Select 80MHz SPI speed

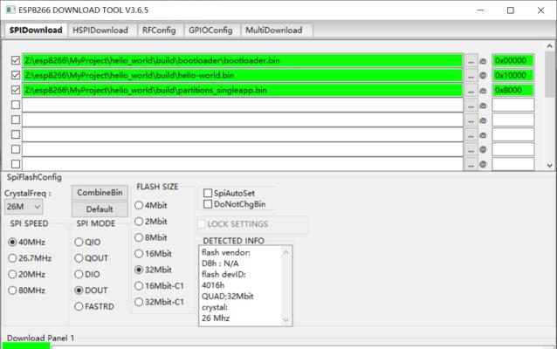pyautogui.click(x=12, y=291)
